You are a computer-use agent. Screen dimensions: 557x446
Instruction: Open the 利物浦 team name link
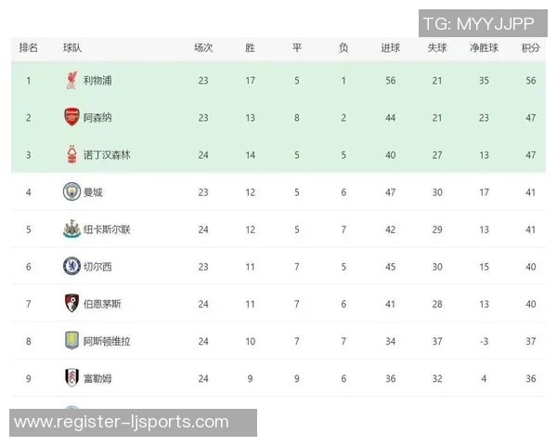tap(97, 81)
